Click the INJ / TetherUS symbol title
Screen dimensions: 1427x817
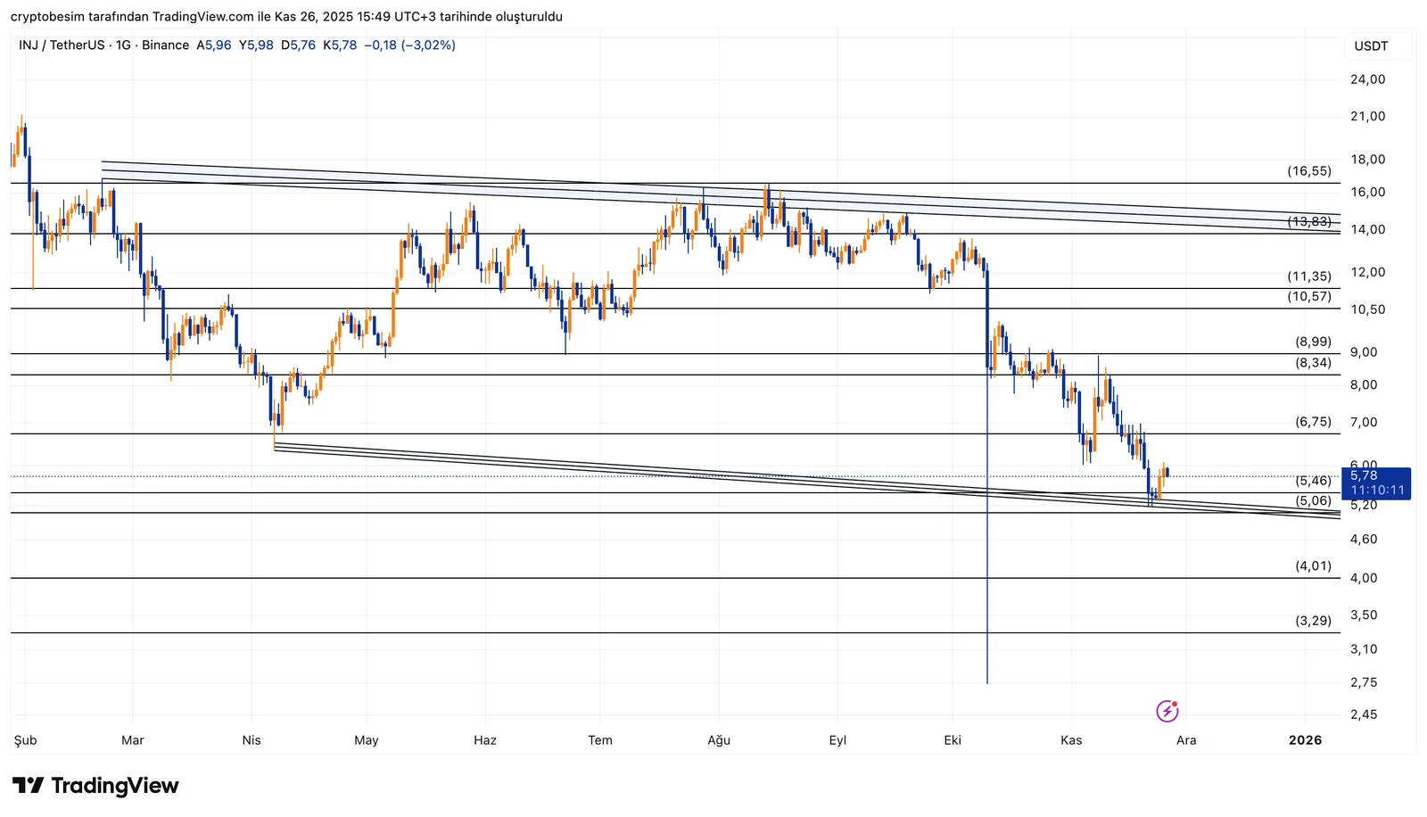tap(61, 45)
